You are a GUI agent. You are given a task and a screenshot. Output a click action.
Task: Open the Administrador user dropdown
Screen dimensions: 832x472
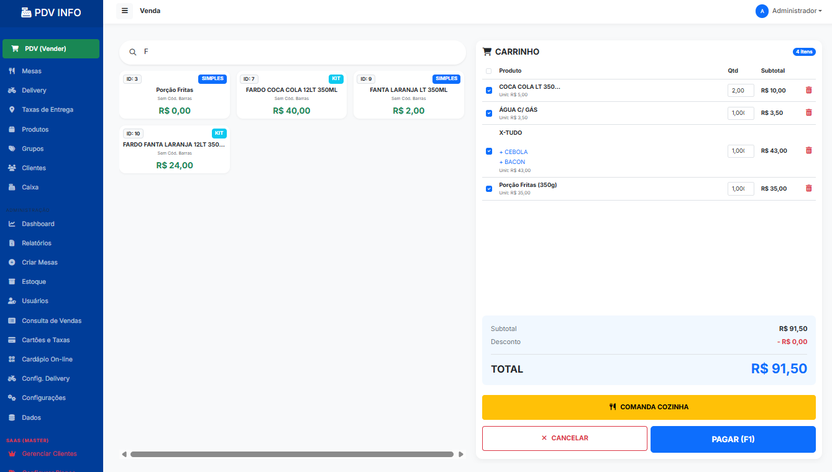tap(789, 11)
